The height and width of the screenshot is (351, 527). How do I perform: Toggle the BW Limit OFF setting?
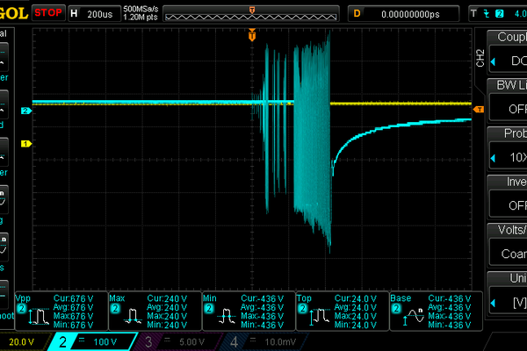[508, 100]
